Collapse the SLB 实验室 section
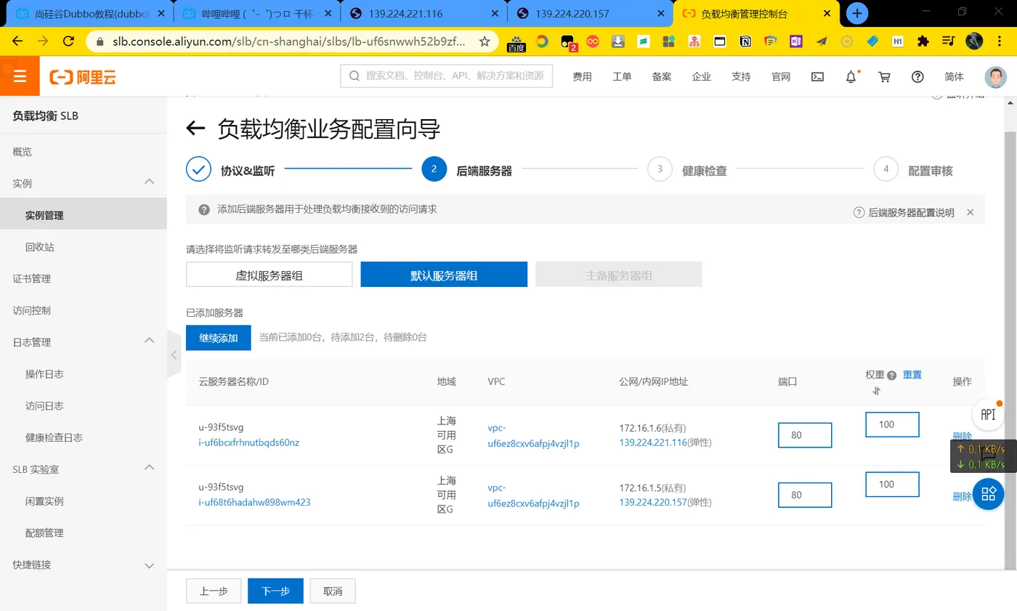Screen dimensions: 1017x611 click(x=150, y=468)
